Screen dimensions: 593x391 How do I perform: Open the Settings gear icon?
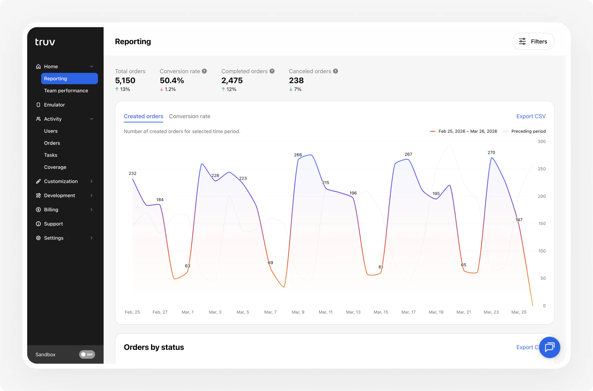[38, 238]
